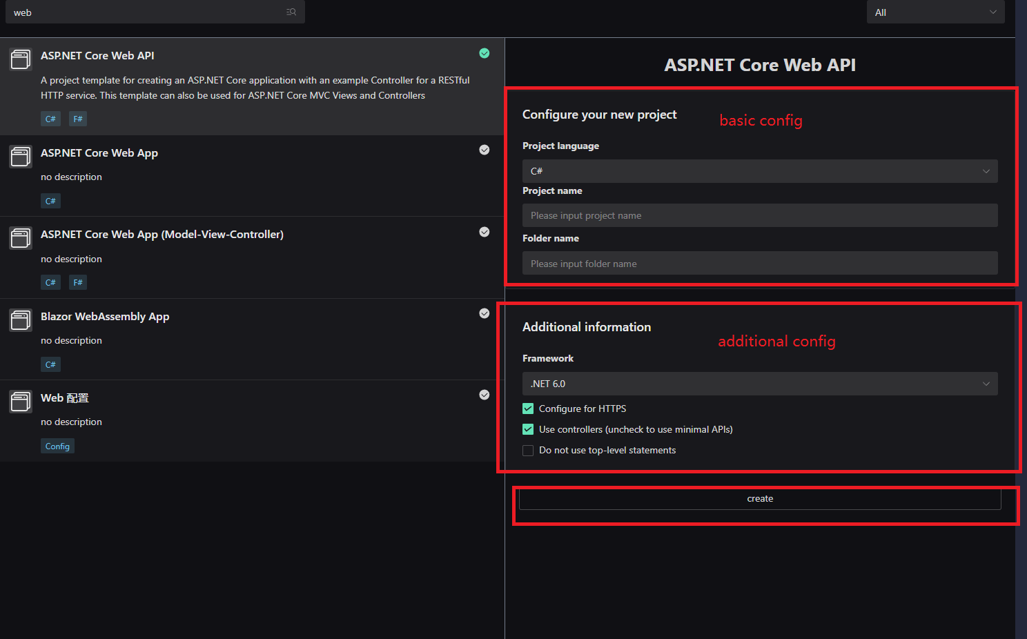The image size is (1027, 639).
Task: Click the Config tag under Web 配置
Action: (x=57, y=446)
